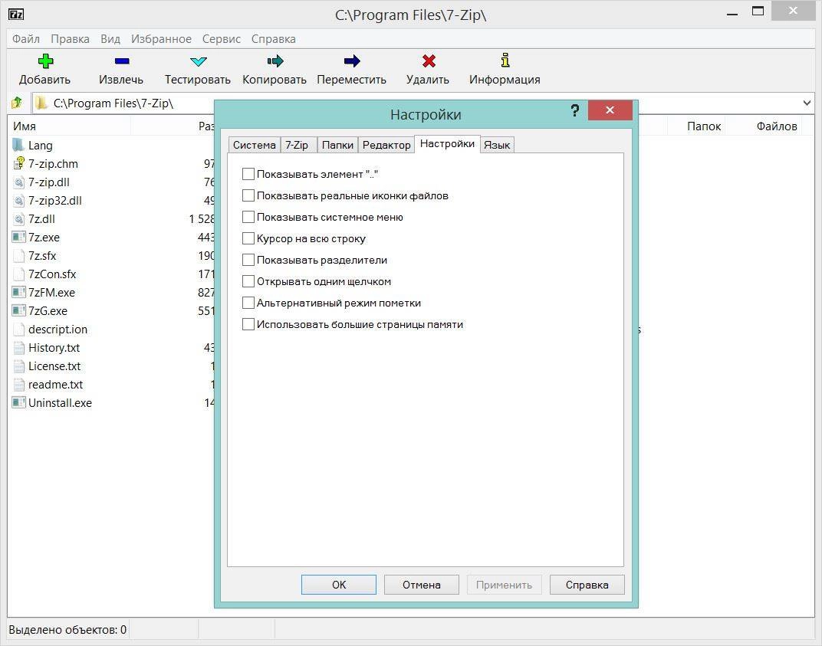
Task: Click the red X Удалить icon
Action: [x=429, y=61]
